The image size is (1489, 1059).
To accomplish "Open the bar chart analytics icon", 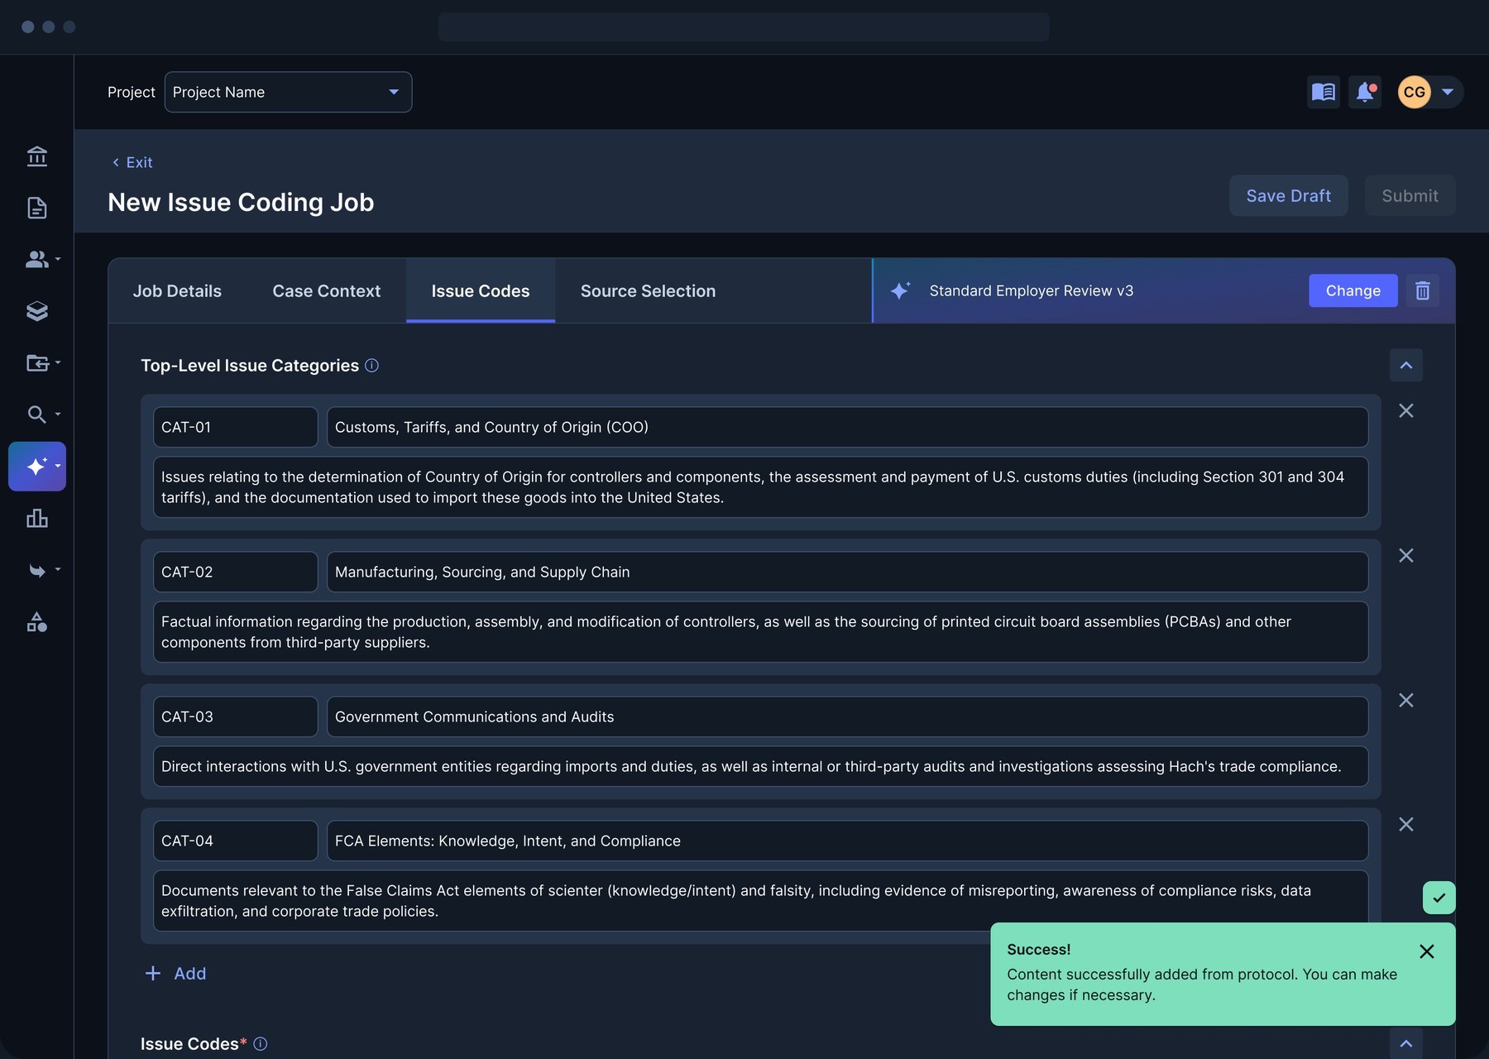I will [x=36, y=518].
